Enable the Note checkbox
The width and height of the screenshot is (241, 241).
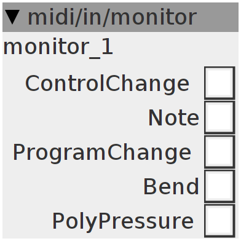point(219,117)
